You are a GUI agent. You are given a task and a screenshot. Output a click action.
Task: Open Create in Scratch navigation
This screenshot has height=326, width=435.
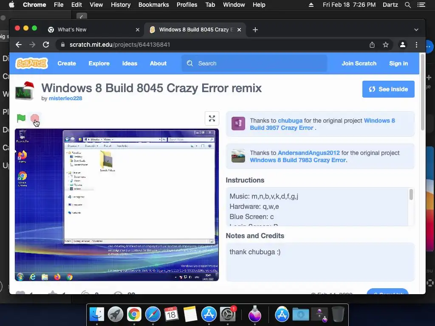click(x=67, y=64)
